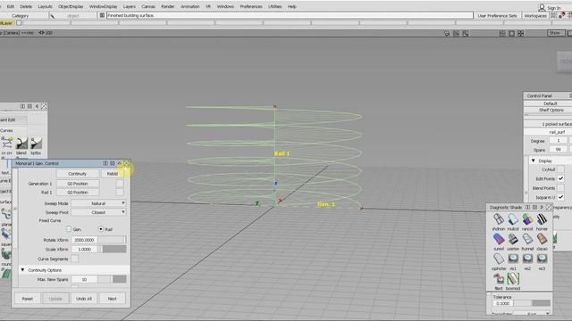This screenshot has height=321, width=572.
Task: Open the Layouts menu
Action: pyautogui.click(x=45, y=6)
